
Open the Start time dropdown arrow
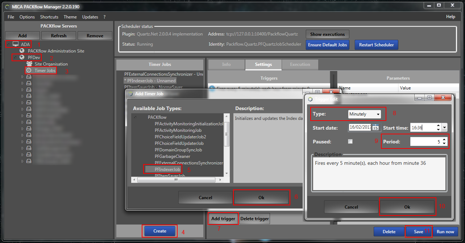coord(444,127)
